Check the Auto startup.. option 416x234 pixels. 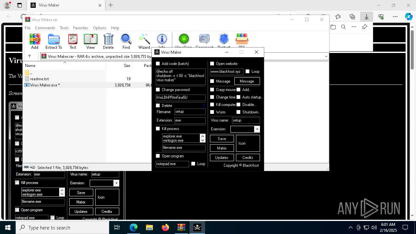click(x=239, y=97)
